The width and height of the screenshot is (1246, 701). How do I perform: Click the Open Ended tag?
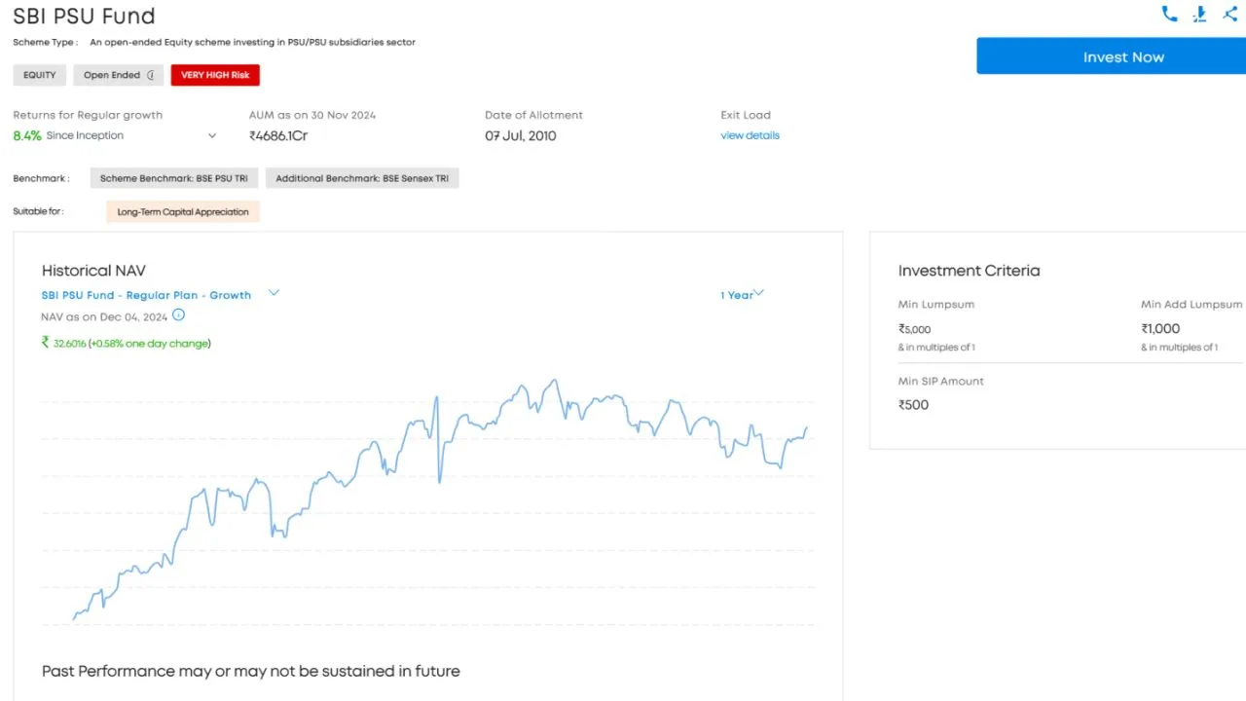tap(118, 75)
